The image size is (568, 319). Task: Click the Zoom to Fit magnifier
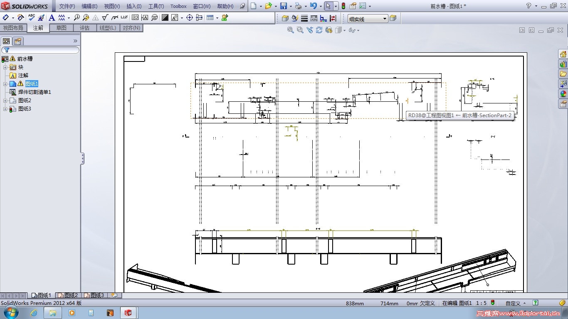291,30
